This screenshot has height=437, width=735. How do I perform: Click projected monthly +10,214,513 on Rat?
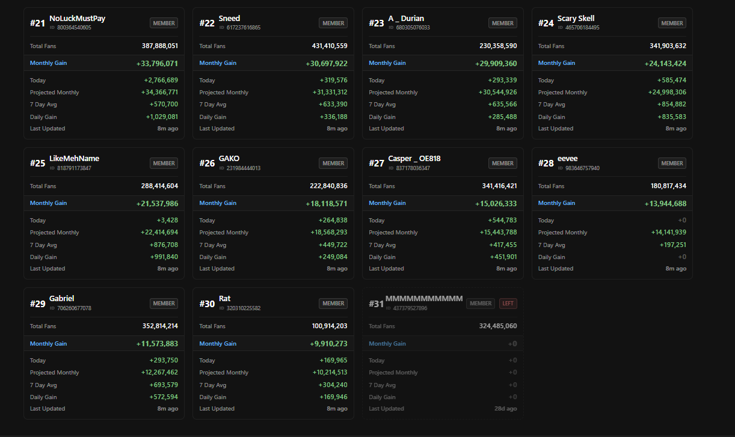[x=330, y=372]
